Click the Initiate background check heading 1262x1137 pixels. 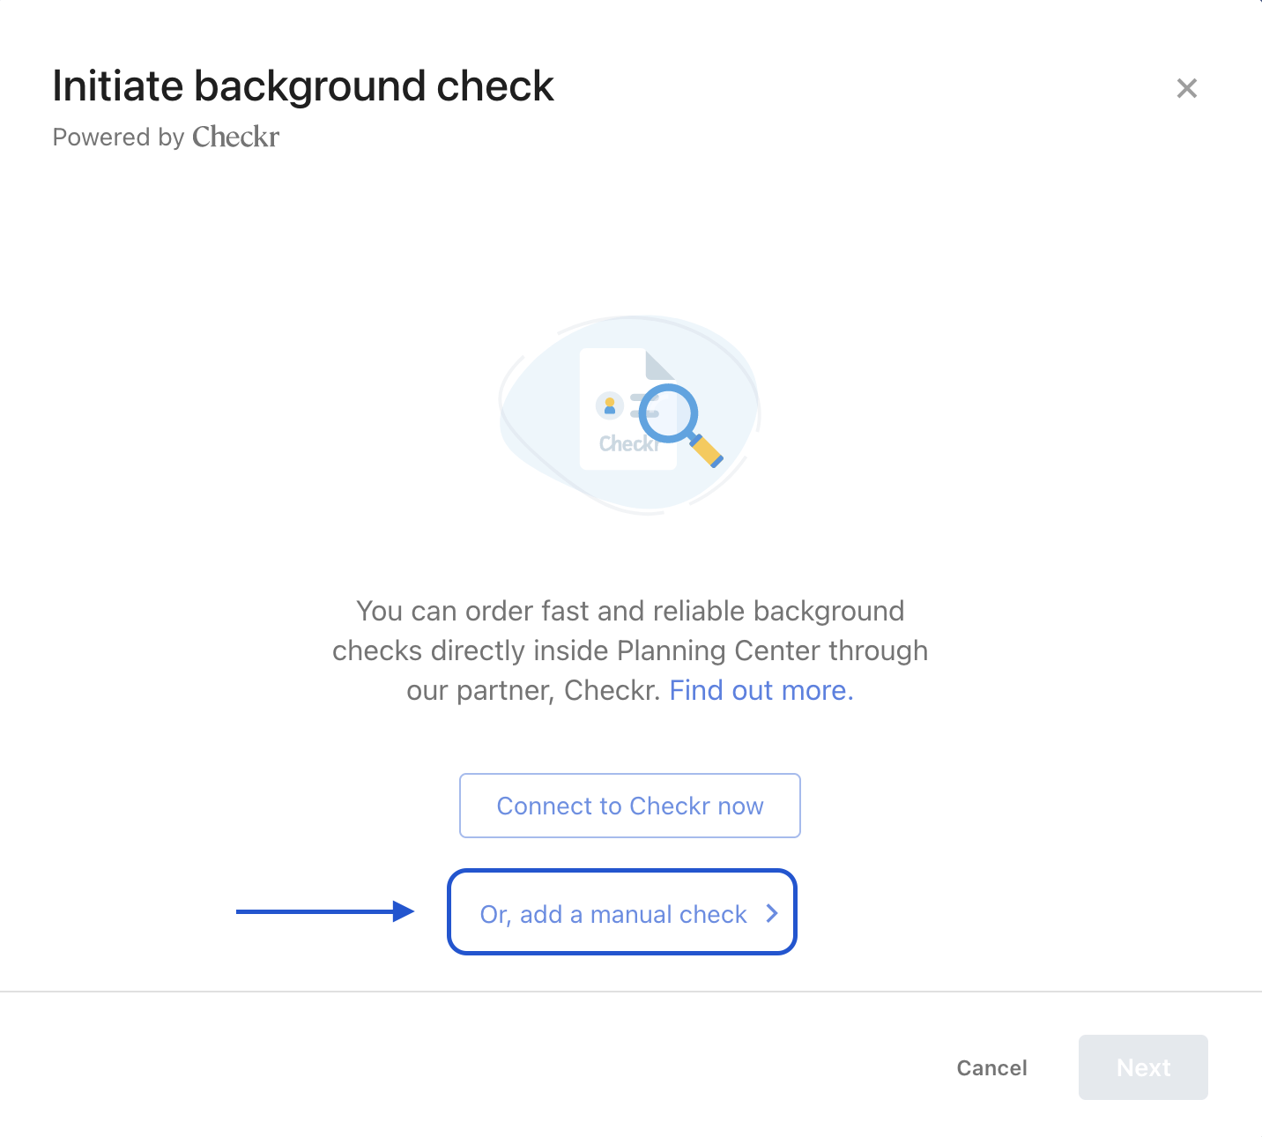click(303, 86)
